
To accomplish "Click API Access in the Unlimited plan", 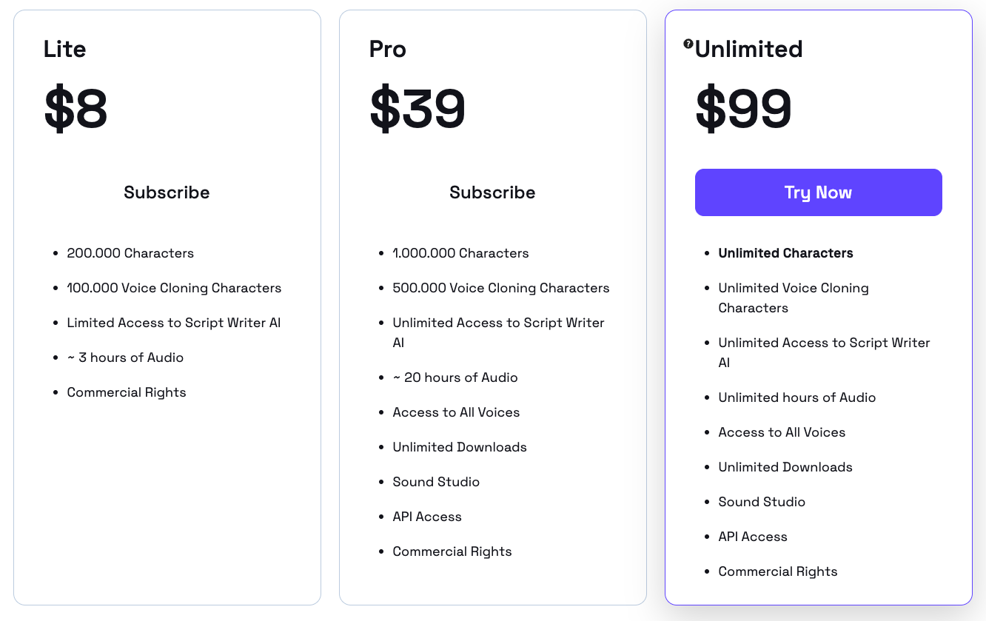I will 753,537.
